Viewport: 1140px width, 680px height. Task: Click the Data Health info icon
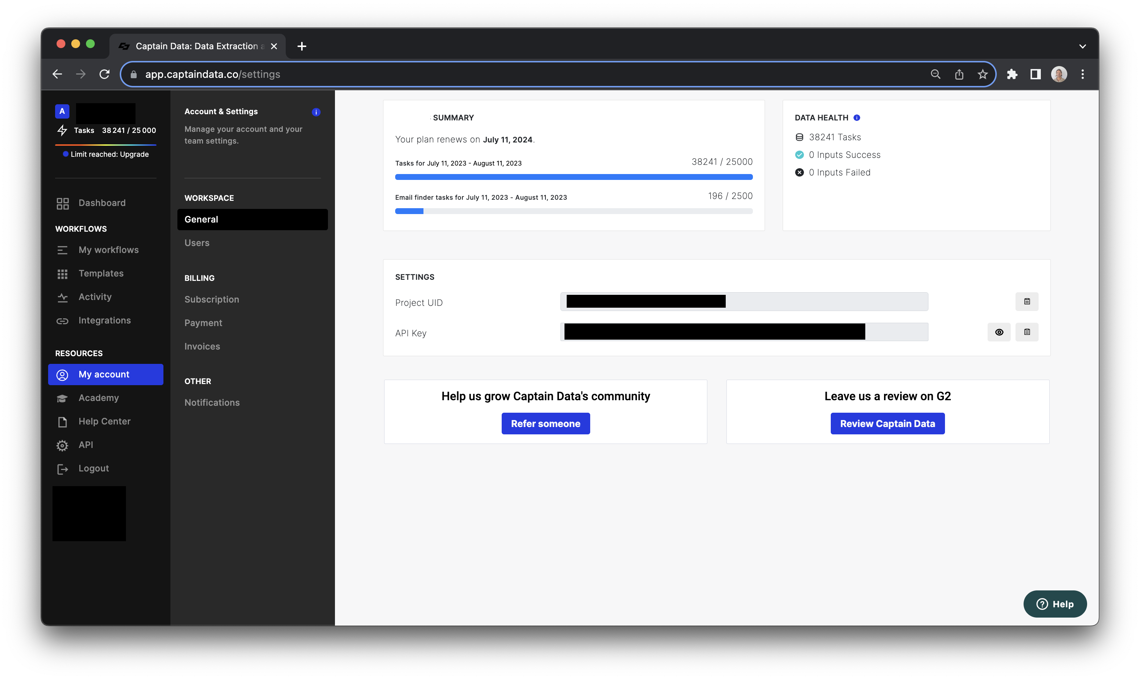tap(857, 118)
